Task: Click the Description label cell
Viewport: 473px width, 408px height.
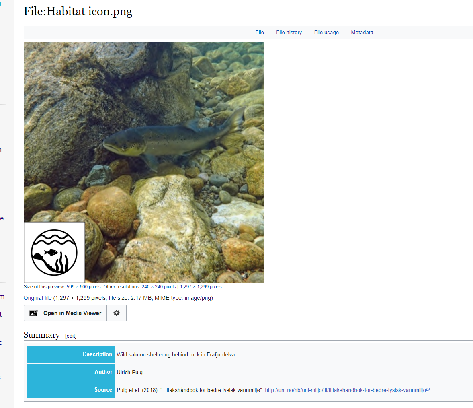Action: pyautogui.click(x=71, y=354)
